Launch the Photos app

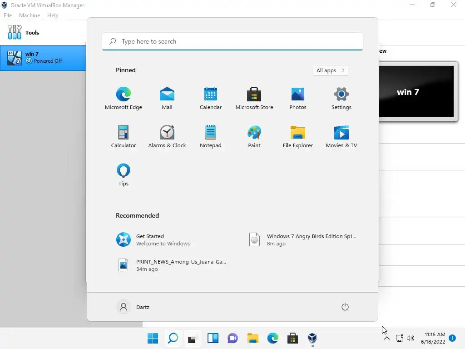click(x=298, y=99)
